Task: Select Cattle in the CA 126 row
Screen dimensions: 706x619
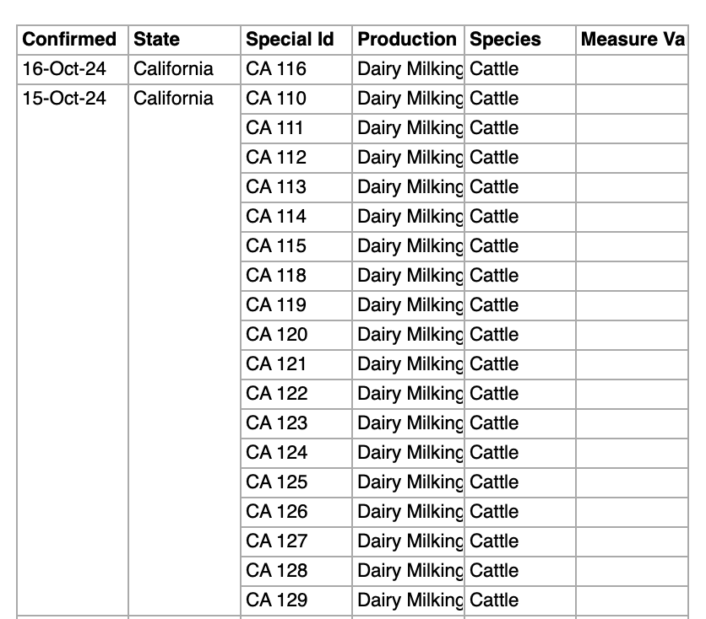Action: point(494,512)
